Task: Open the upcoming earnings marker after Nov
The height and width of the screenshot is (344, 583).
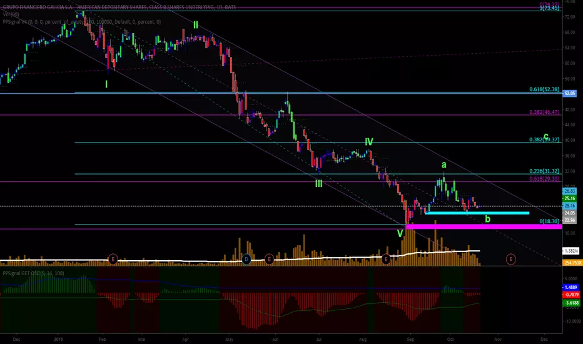Action: point(511,259)
